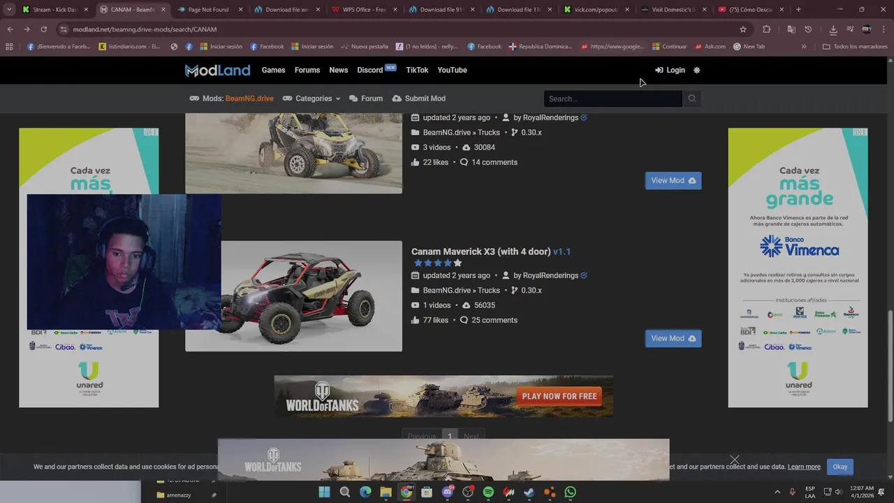Open WhatsApp from the taskbar
This screenshot has height=503, width=894.
point(570,492)
